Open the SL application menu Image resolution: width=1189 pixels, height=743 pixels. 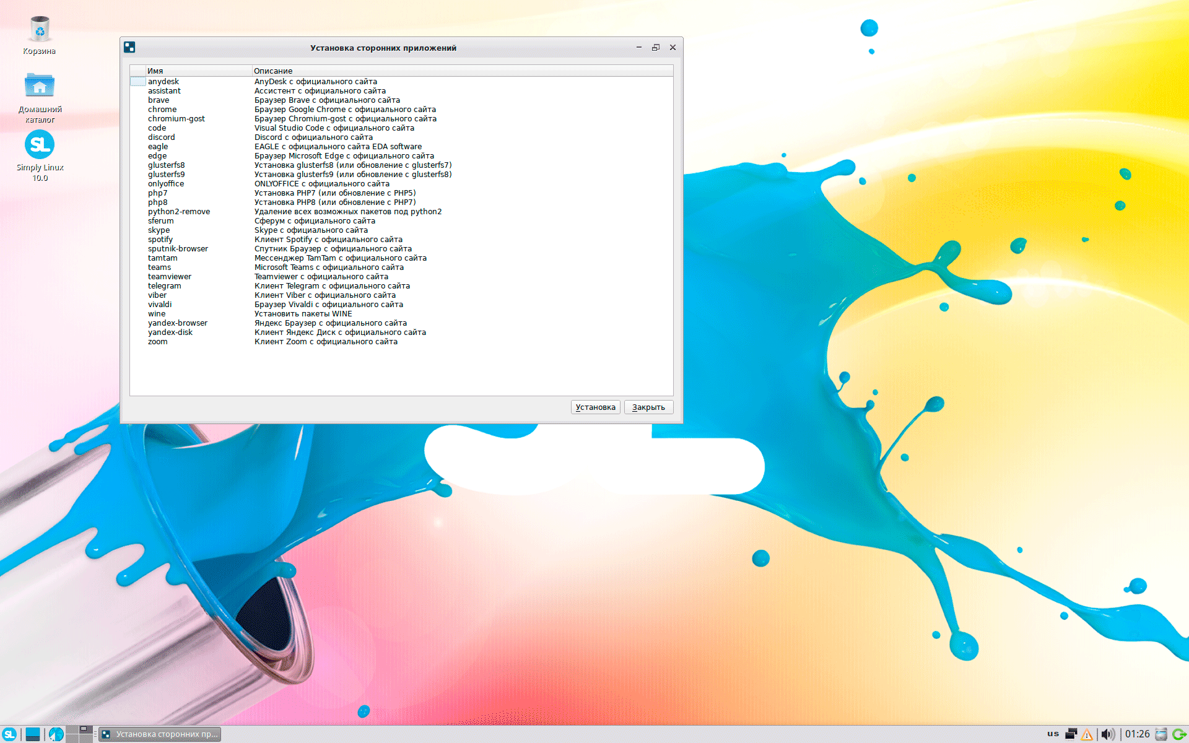tap(9, 734)
